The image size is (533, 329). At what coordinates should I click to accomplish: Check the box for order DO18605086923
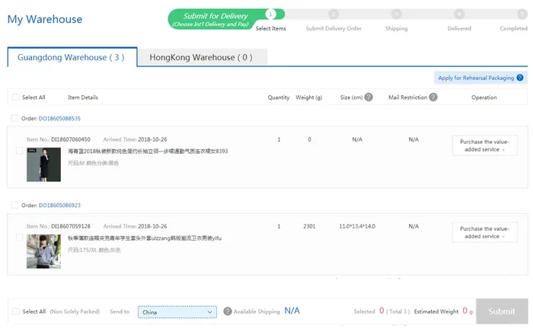[14, 205]
